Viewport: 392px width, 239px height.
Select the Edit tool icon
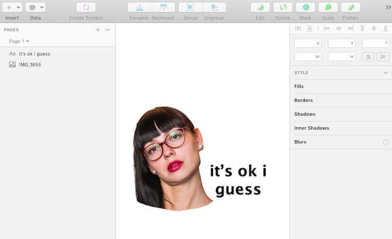tap(260, 8)
